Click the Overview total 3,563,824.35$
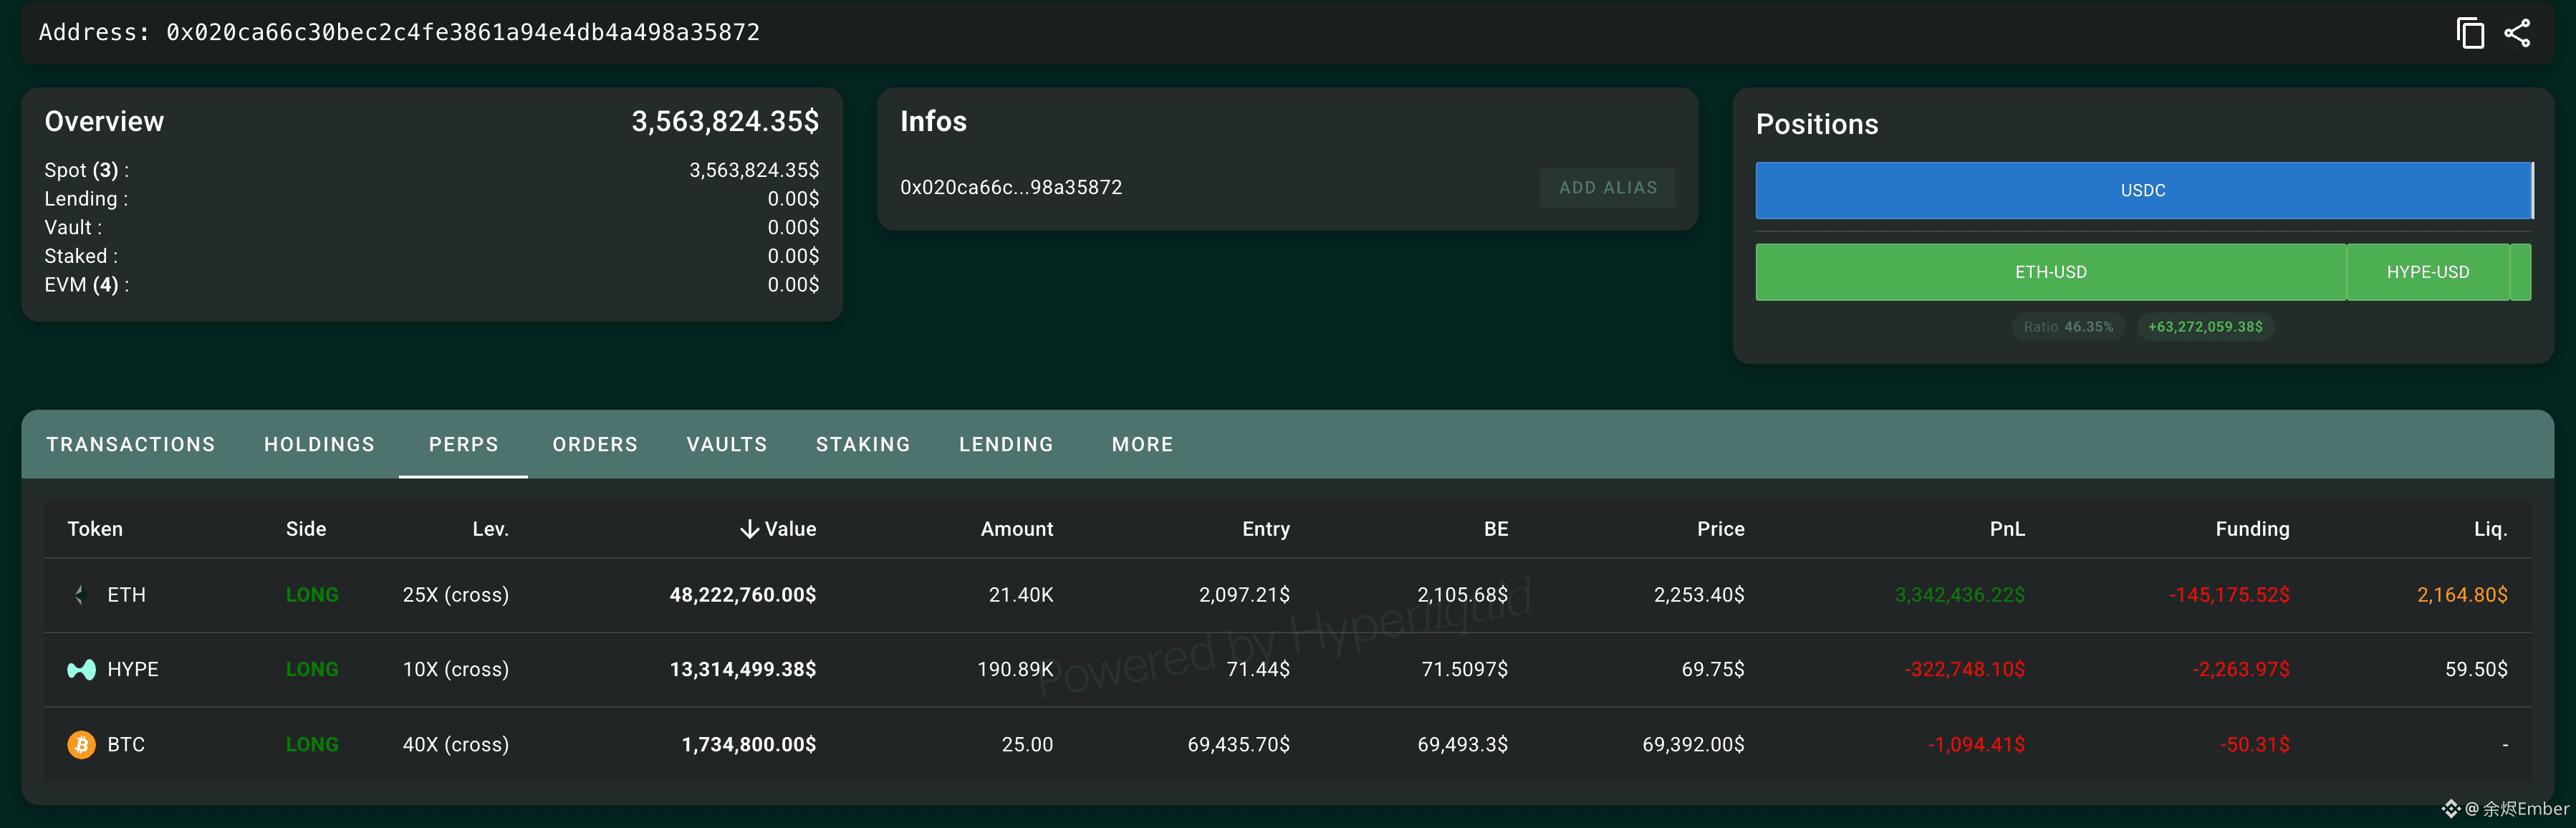The width and height of the screenshot is (2576, 828). tap(725, 122)
